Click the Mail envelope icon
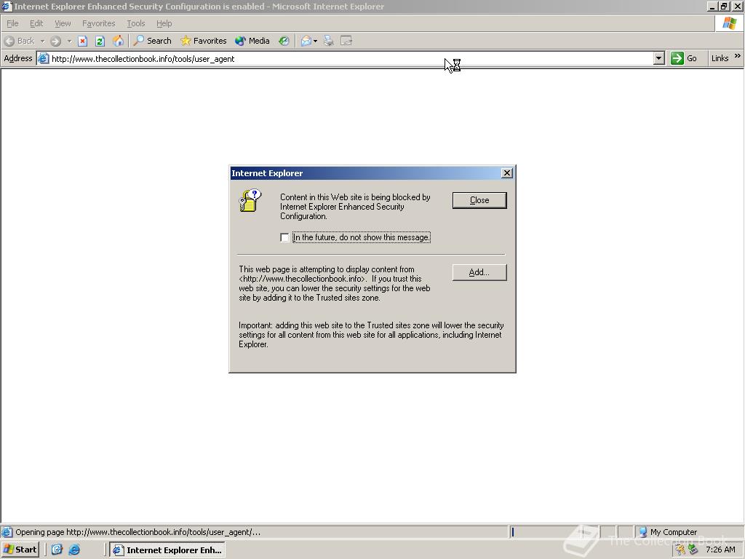The image size is (745, 559). 306,41
